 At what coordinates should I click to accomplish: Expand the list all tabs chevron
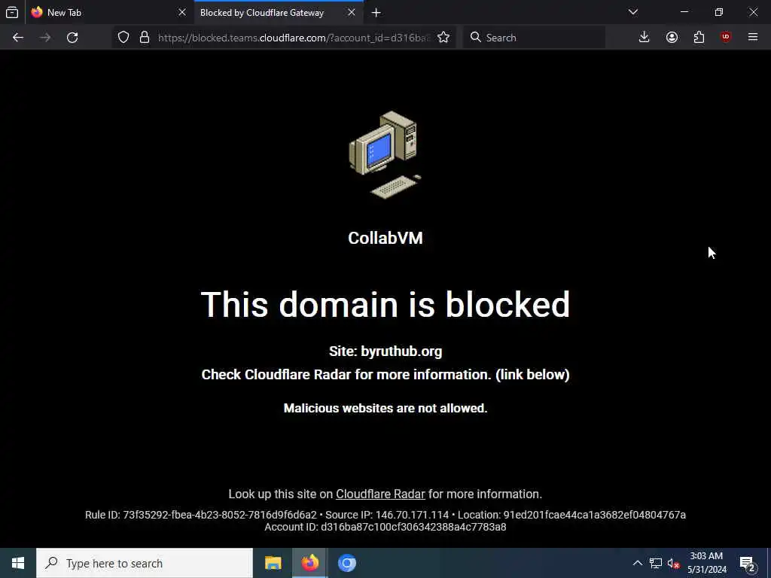633,12
